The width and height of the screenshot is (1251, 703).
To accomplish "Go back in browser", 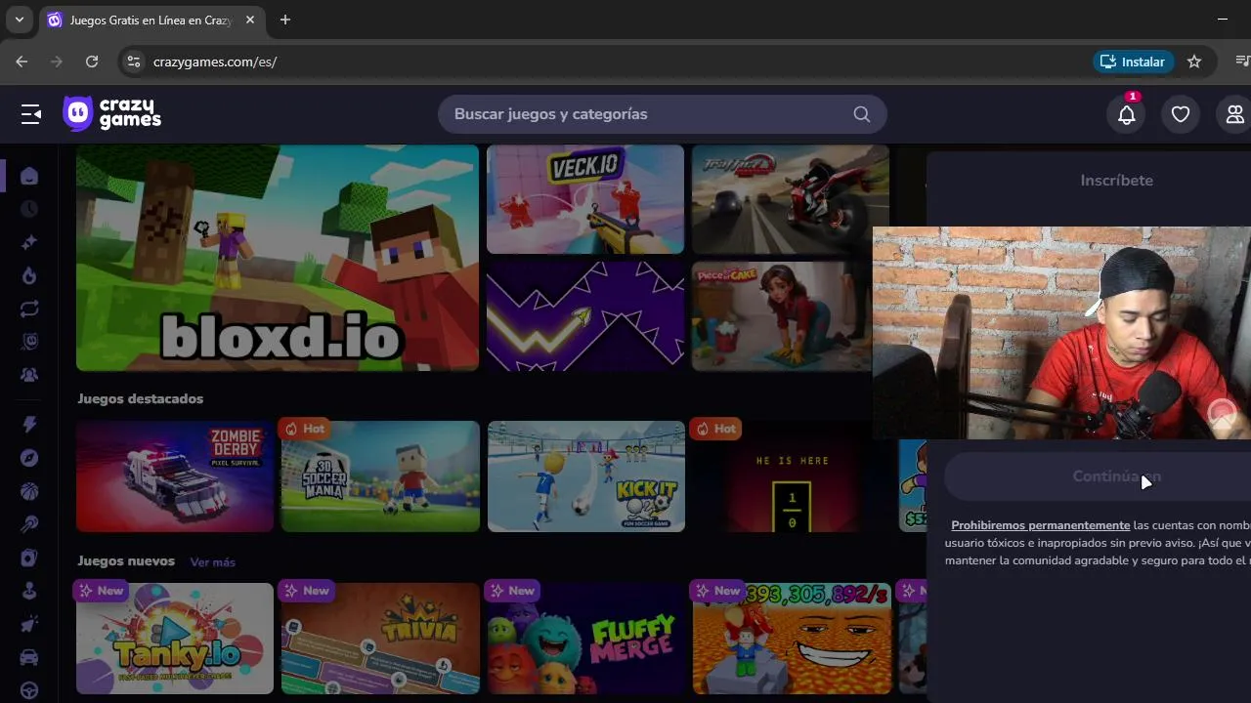I will point(22,62).
